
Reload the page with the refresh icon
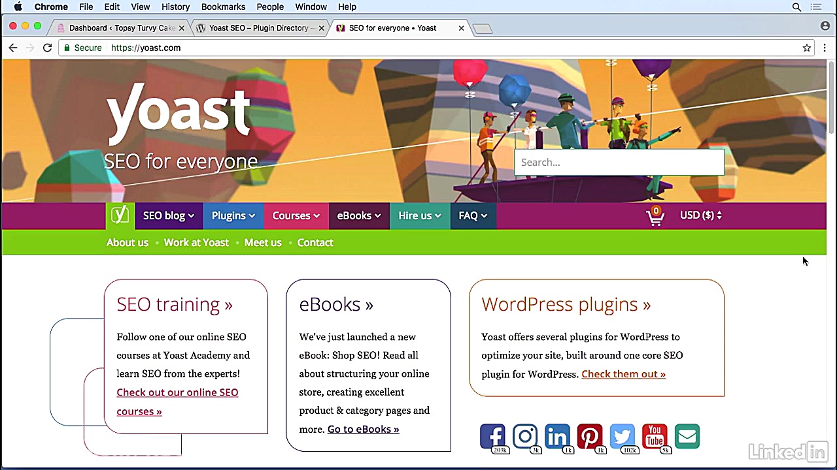[47, 48]
